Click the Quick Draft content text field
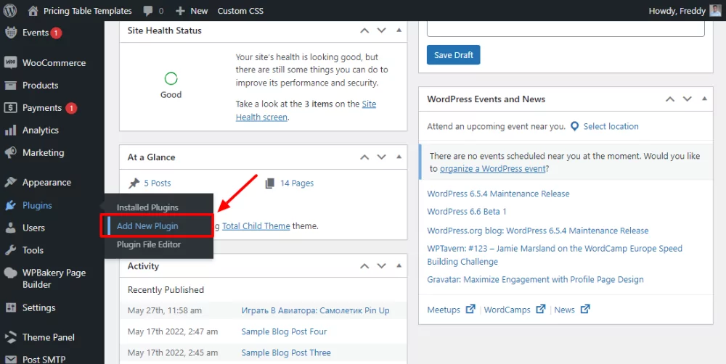 (x=566, y=28)
